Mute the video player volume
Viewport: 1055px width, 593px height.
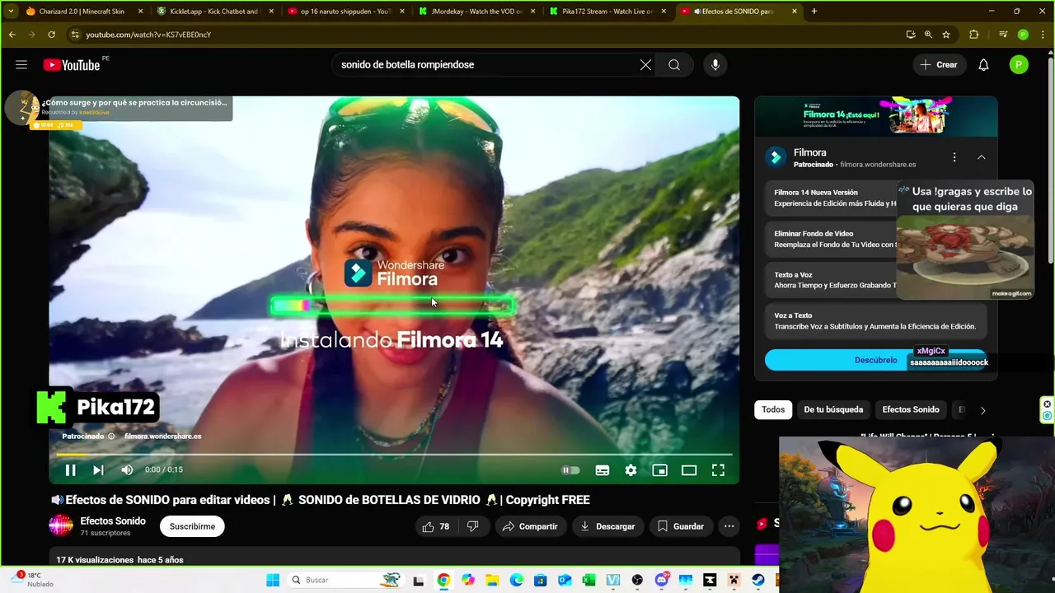click(x=127, y=469)
